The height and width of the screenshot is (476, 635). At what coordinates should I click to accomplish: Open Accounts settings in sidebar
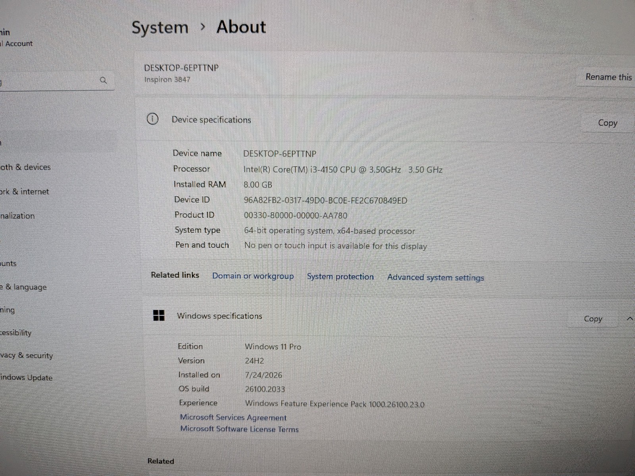pyautogui.click(x=8, y=263)
